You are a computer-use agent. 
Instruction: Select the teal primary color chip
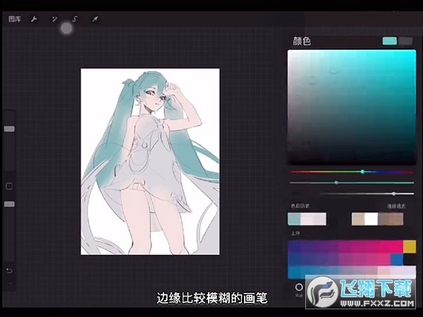tap(390, 41)
